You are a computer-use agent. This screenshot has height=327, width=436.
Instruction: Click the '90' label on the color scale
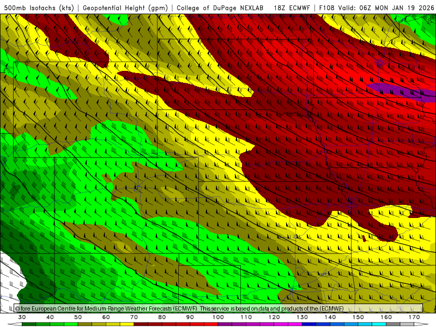click(190, 317)
